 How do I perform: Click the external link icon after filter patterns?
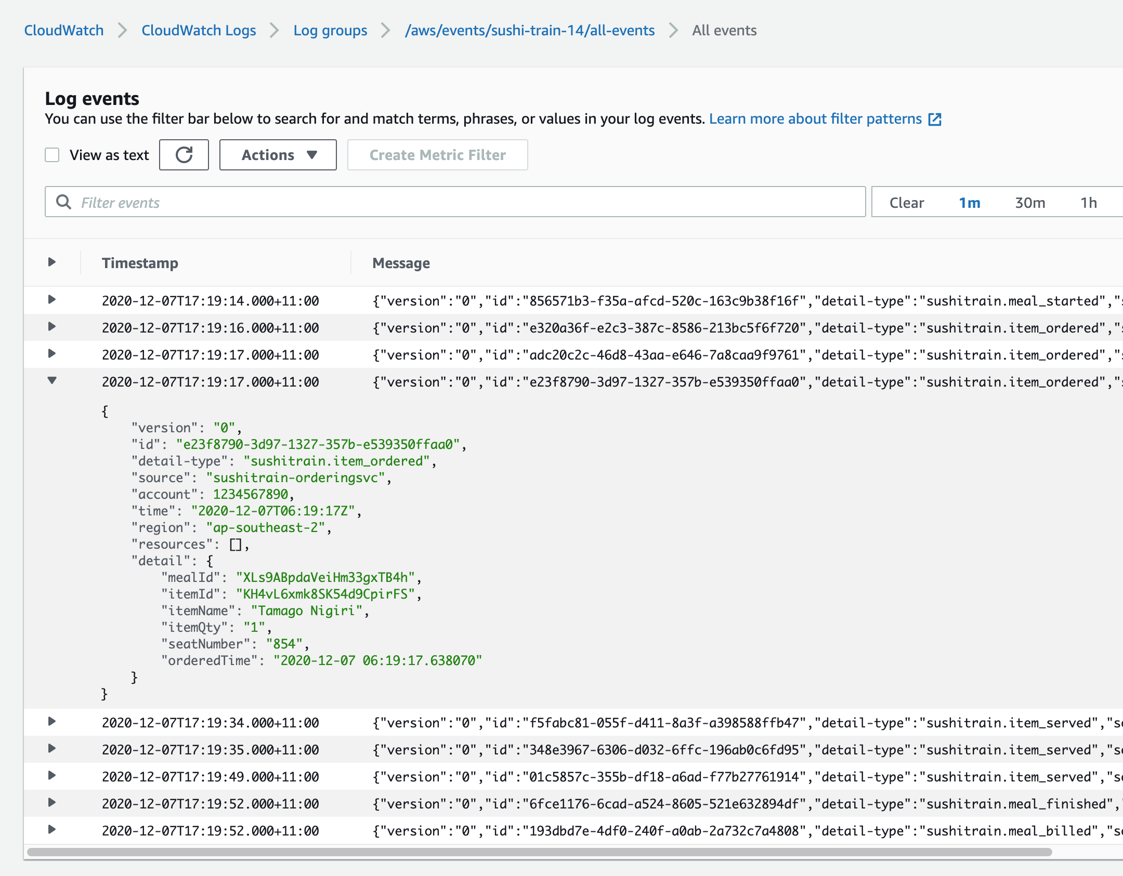click(935, 120)
